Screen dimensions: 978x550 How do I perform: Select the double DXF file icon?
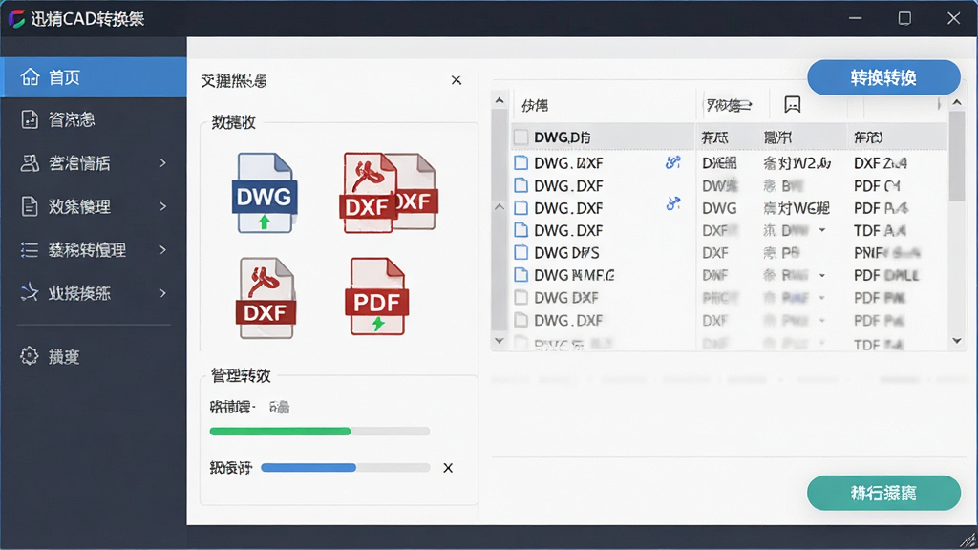(x=390, y=193)
